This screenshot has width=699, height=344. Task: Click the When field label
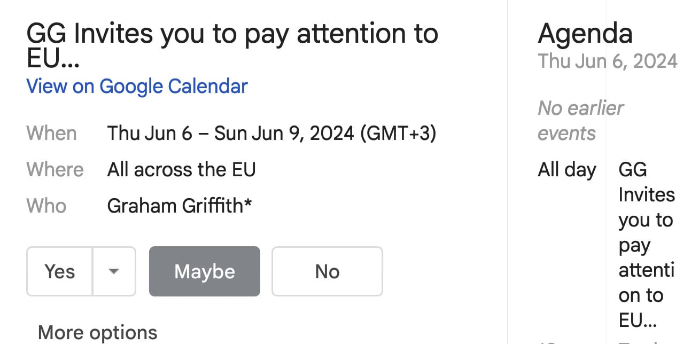pyautogui.click(x=51, y=133)
